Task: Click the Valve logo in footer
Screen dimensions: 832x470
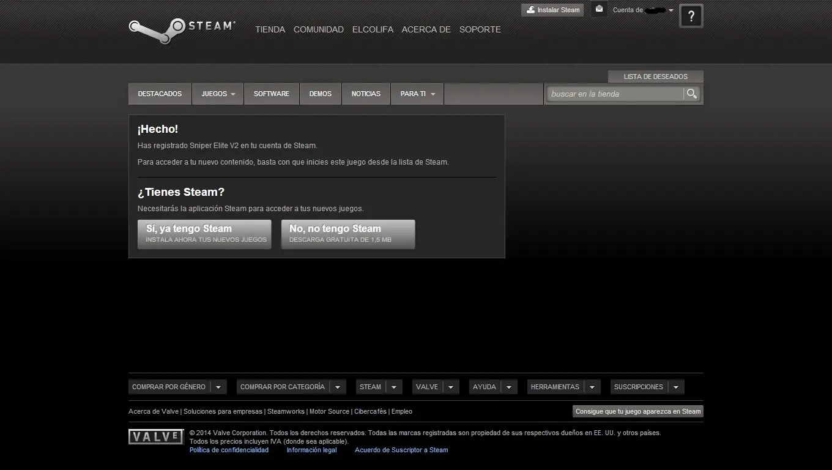Action: click(156, 437)
